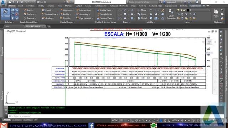228x128 pixels.
Task: Toggle the layer lock padlock icon
Action: [x=184, y=10]
